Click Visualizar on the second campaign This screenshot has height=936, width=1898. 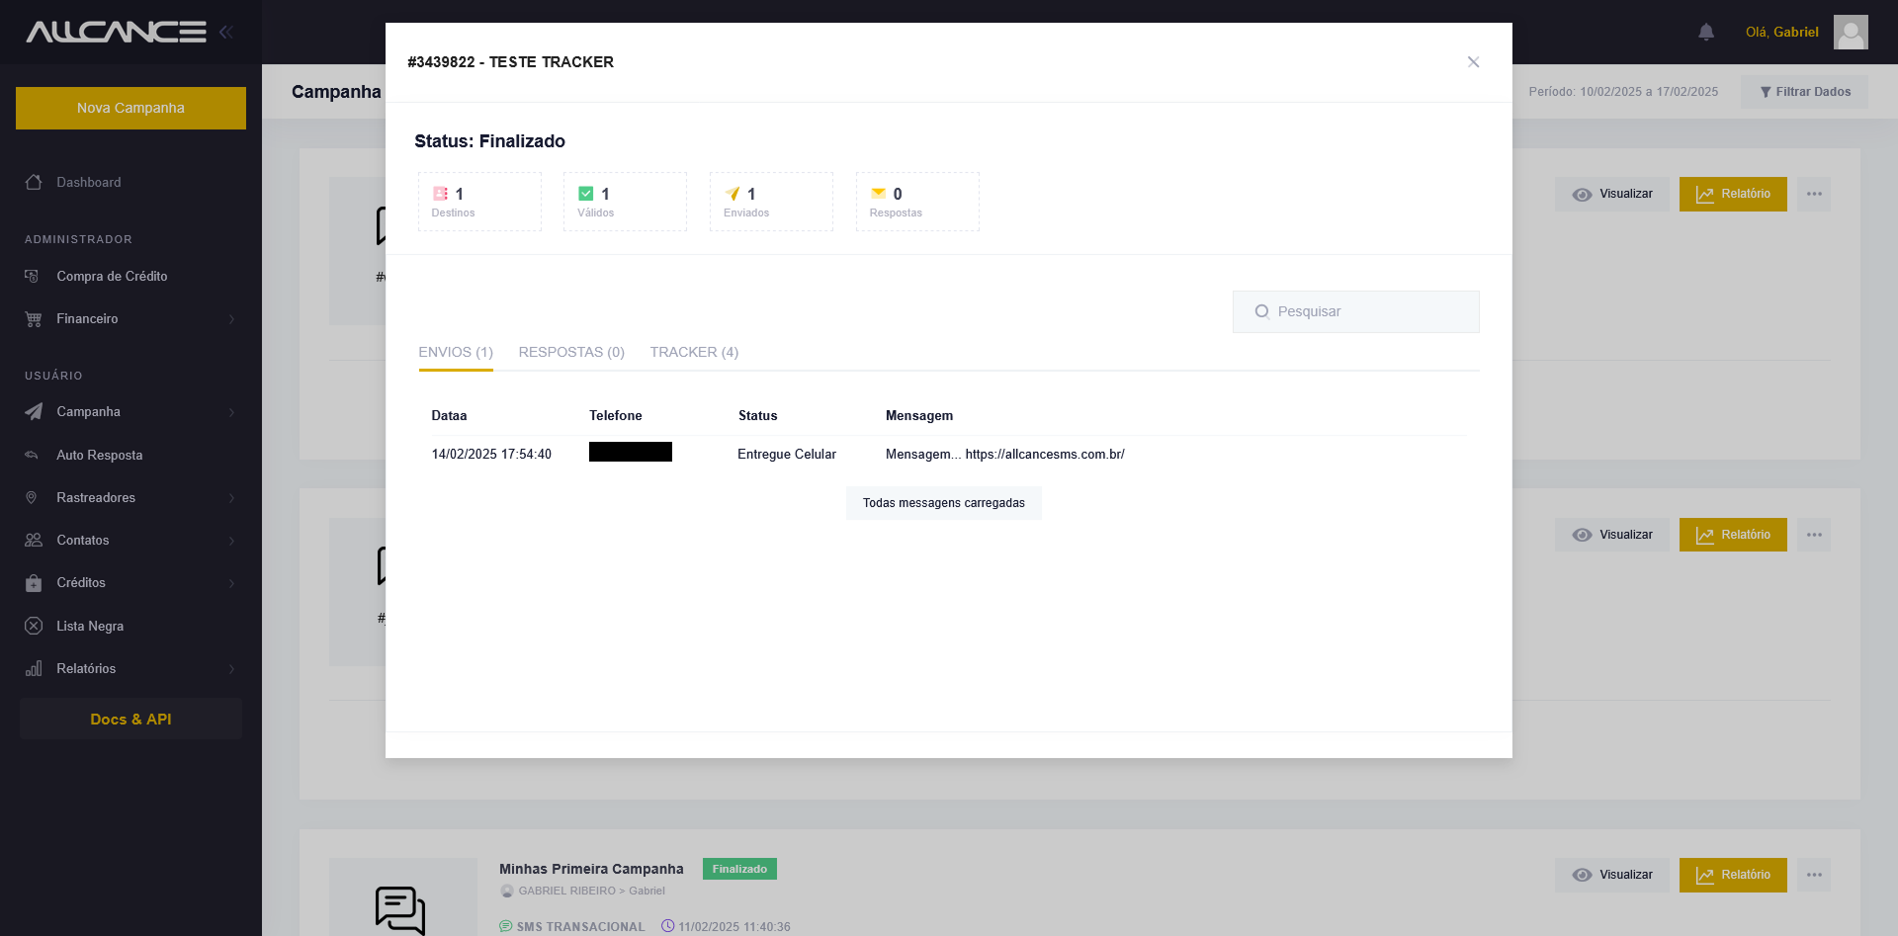(x=1612, y=535)
